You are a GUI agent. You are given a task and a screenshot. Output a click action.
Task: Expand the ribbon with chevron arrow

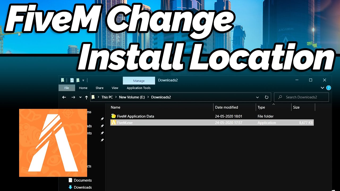tap(322, 88)
